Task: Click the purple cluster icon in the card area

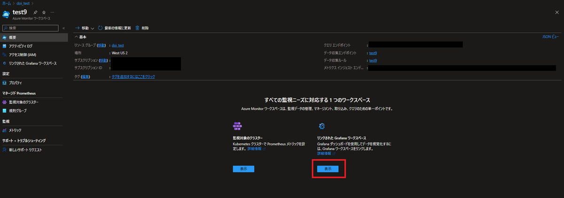Action: [x=237, y=126]
